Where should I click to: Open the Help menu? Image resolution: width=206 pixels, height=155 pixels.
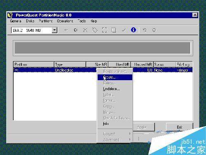click(x=94, y=21)
